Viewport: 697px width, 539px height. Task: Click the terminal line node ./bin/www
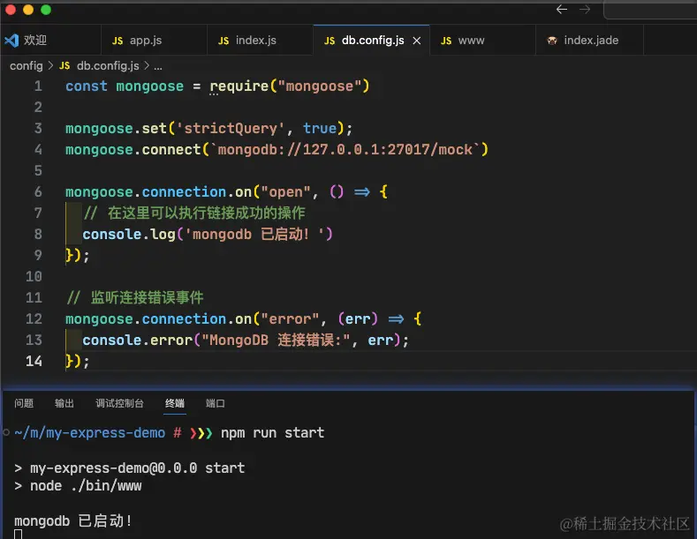click(x=86, y=486)
